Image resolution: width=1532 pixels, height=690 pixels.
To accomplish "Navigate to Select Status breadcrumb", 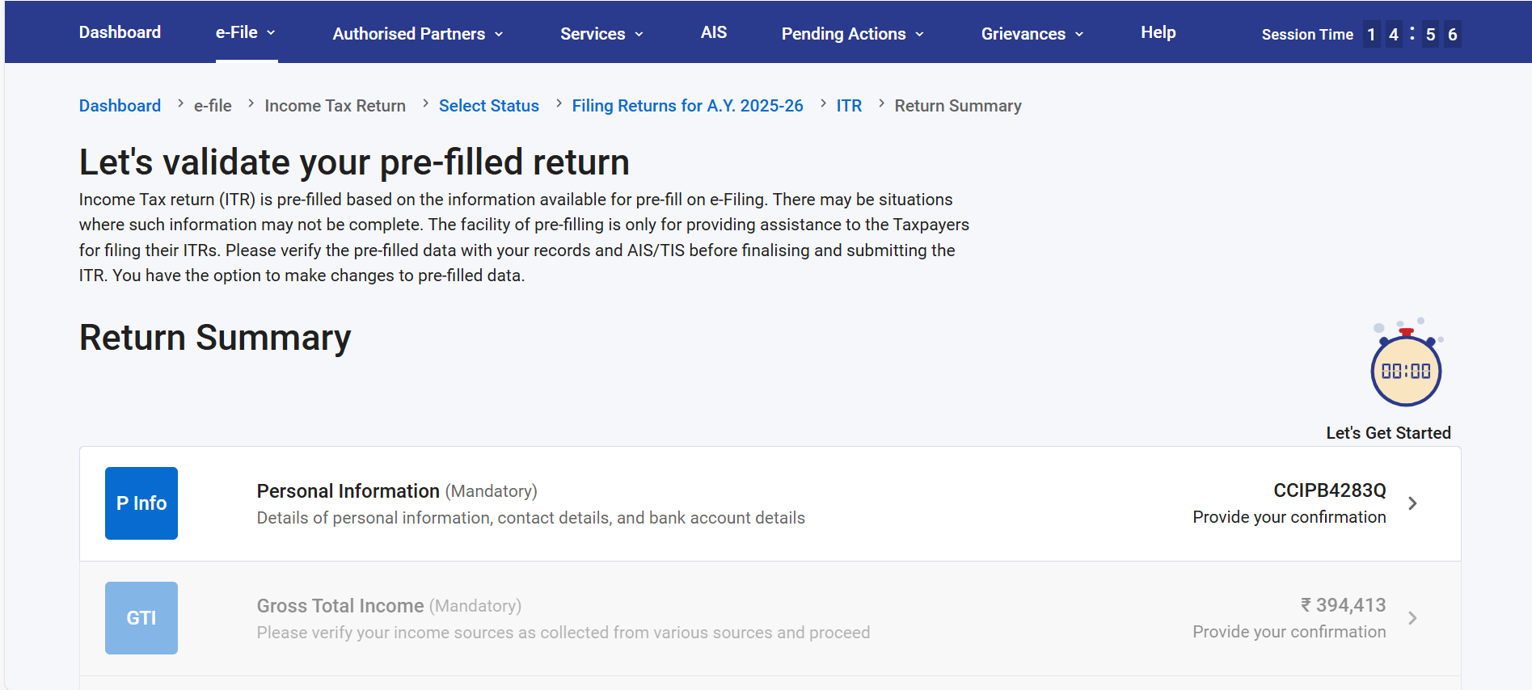I will 488,106.
